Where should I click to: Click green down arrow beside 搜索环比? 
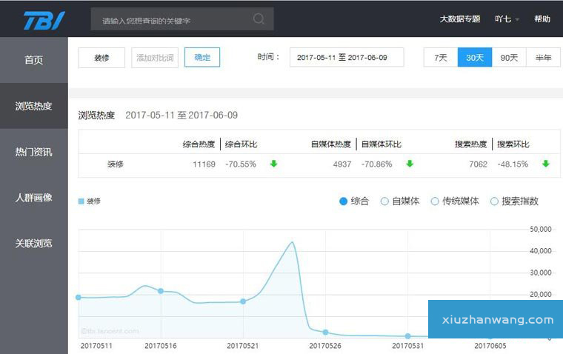(546, 164)
